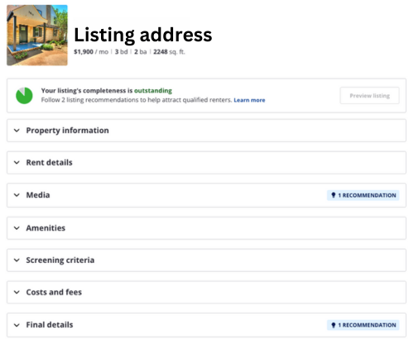Select the Screening criteria heading

60,260
